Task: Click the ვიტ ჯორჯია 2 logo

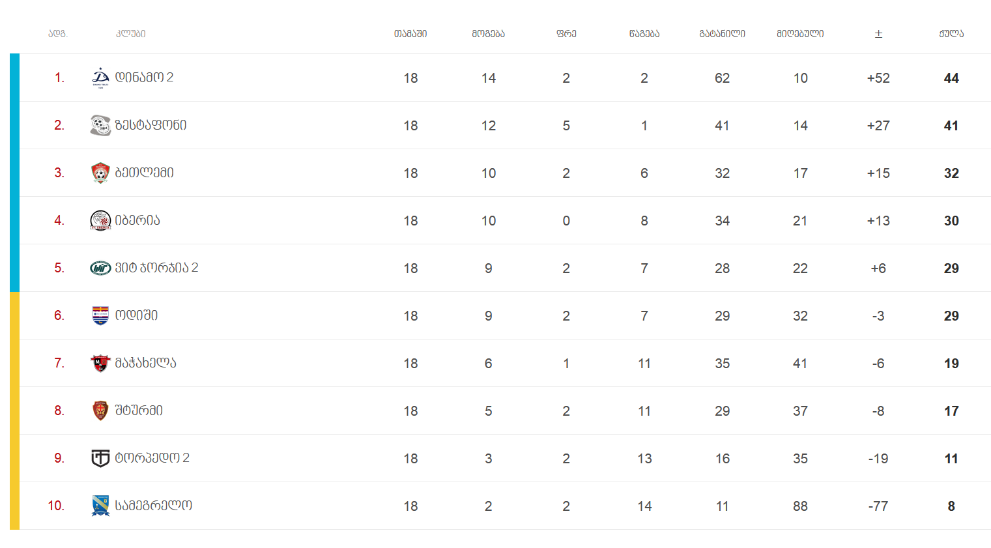Action: pyautogui.click(x=100, y=268)
